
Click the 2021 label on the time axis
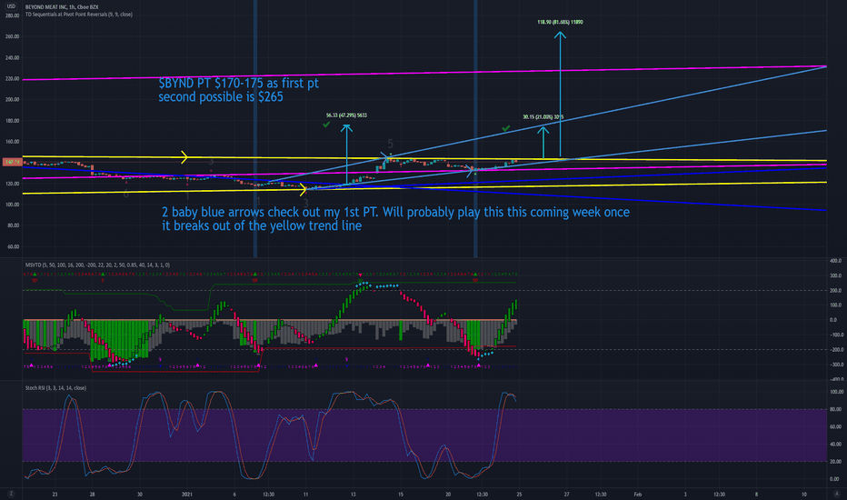pos(187,494)
